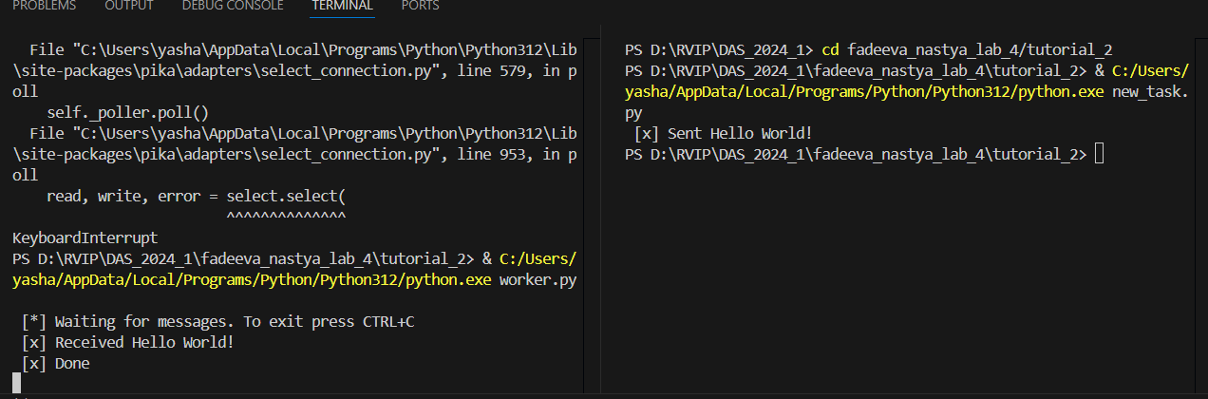
Task: Focus the right terminal prompt cursor
Action: [x=1099, y=154]
